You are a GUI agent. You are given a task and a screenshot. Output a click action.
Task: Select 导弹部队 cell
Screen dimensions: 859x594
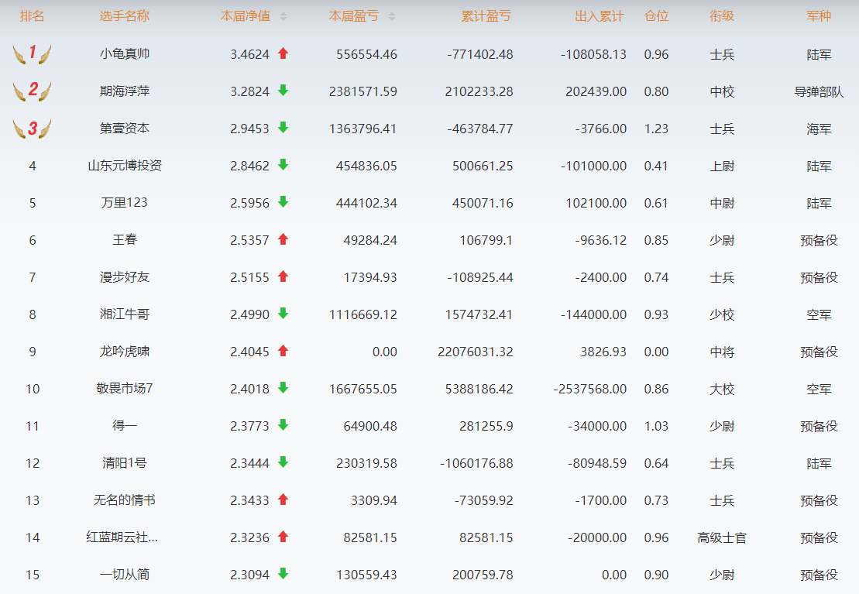click(819, 91)
